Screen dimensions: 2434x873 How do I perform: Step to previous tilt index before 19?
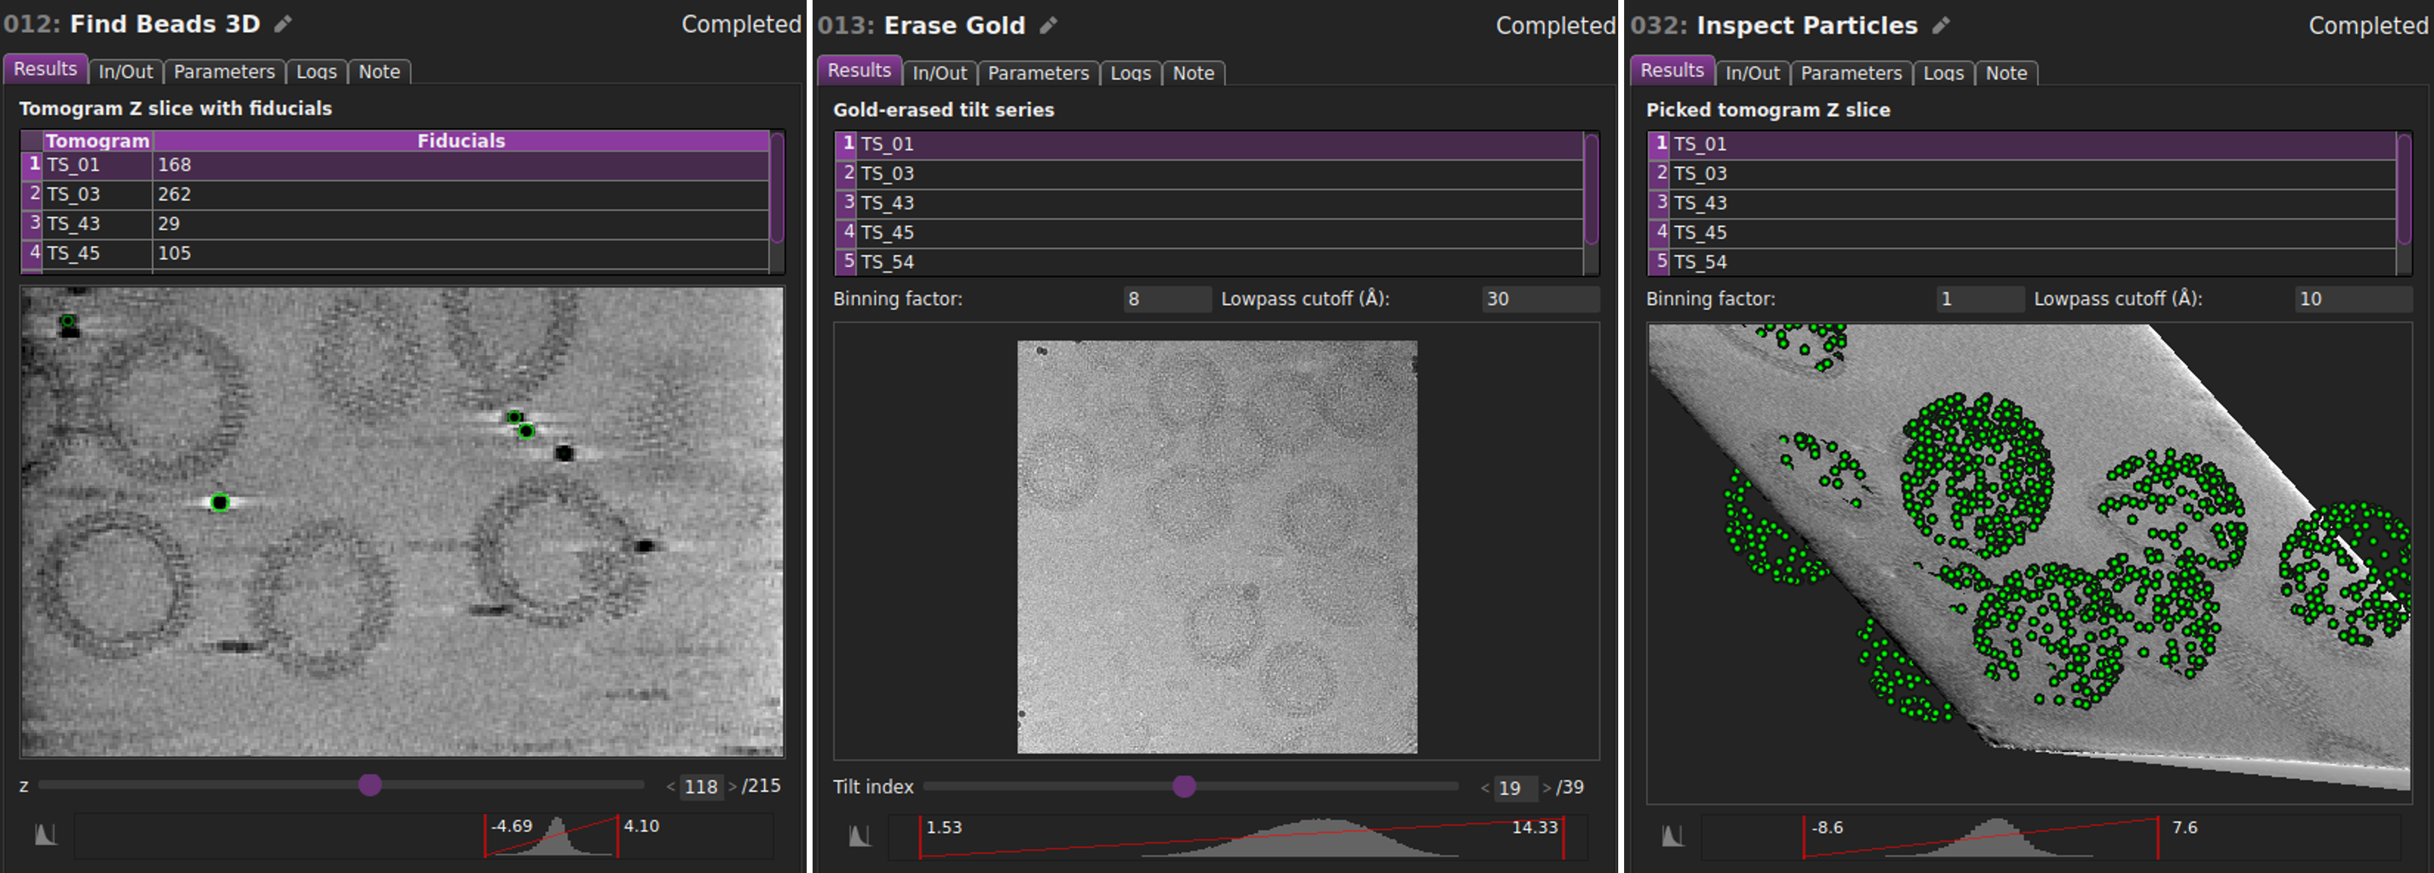click(x=1485, y=788)
